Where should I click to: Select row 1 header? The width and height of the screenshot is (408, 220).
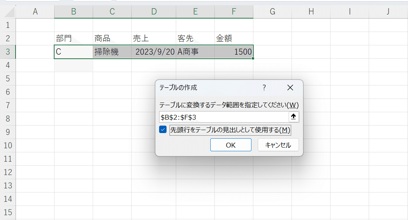point(8,25)
